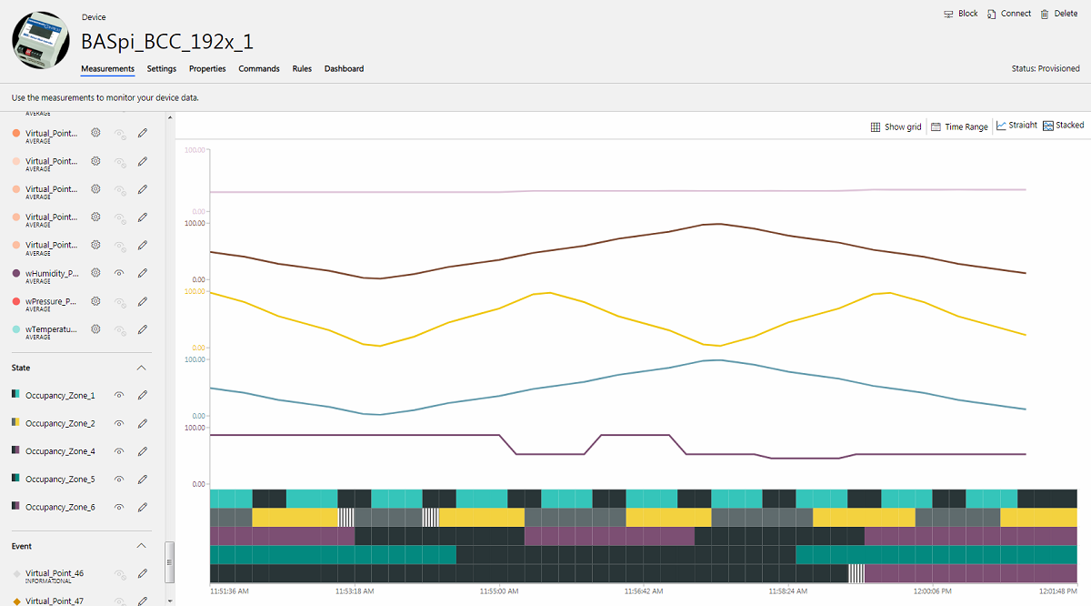Viewport: 1091px width, 606px height.
Task: Open the Rules tab
Action: coord(302,68)
